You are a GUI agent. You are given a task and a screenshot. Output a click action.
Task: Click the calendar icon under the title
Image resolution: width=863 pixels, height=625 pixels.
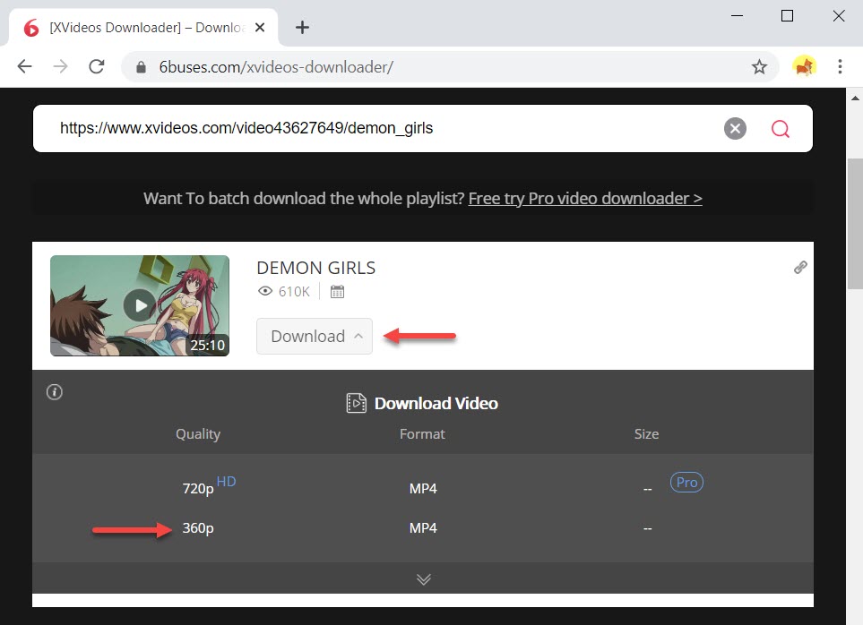point(337,291)
